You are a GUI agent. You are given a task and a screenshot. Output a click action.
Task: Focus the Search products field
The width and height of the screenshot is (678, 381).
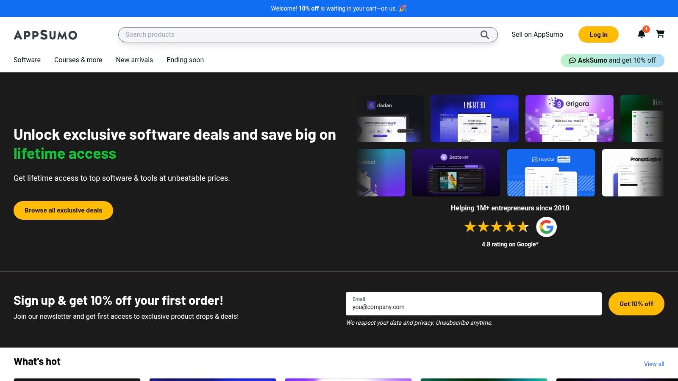[x=297, y=35]
